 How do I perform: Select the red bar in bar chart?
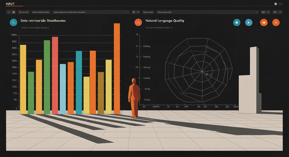[x=55, y=75]
